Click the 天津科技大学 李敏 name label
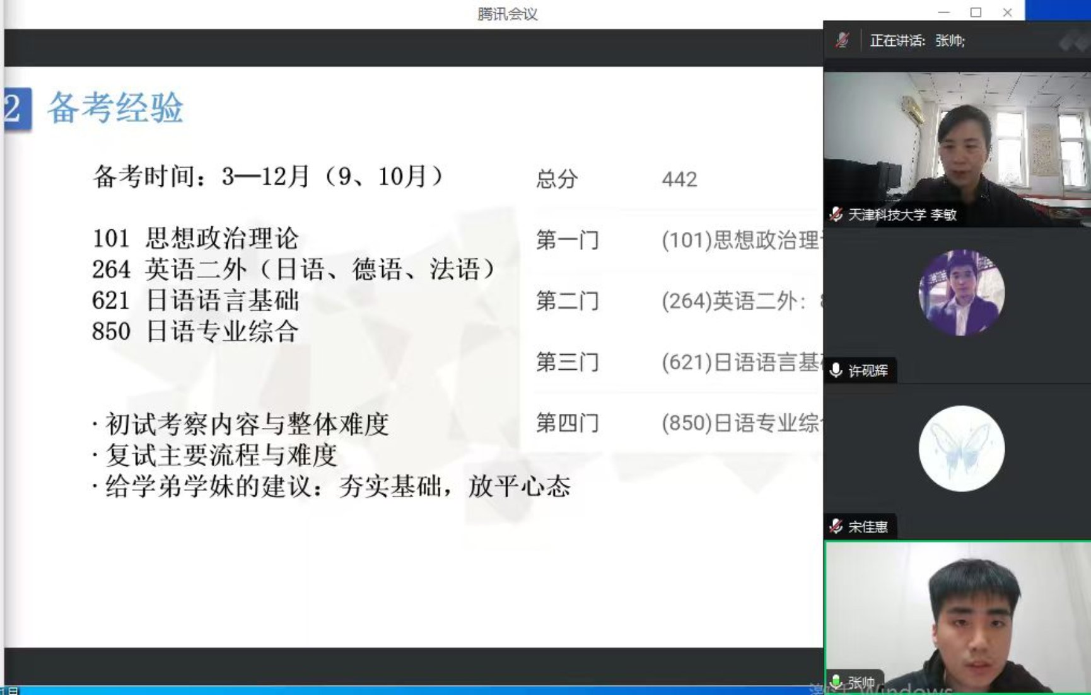The image size is (1091, 695). [x=902, y=215]
